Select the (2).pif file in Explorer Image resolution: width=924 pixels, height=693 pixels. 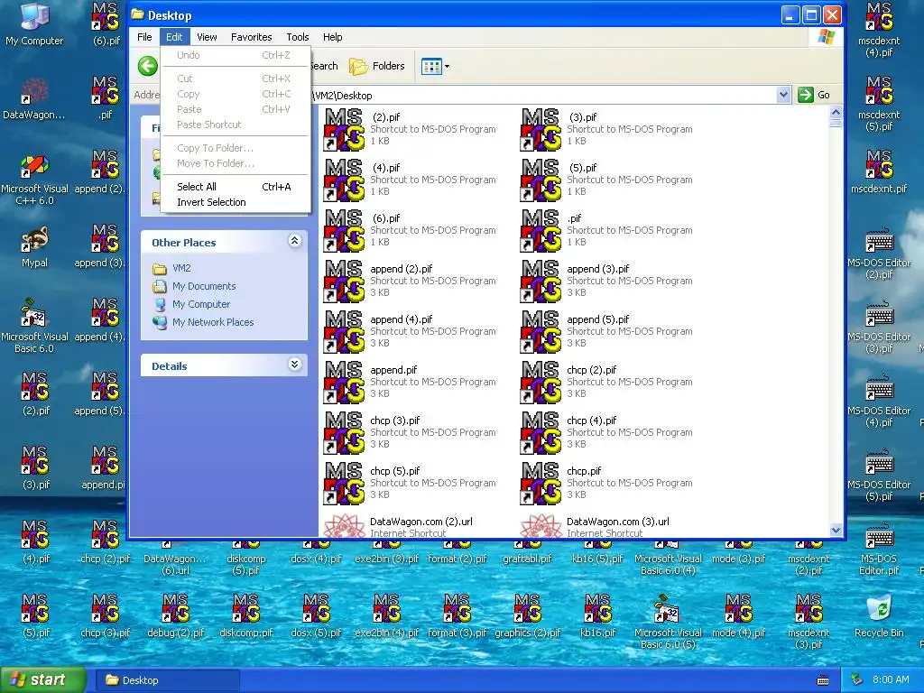(411, 129)
